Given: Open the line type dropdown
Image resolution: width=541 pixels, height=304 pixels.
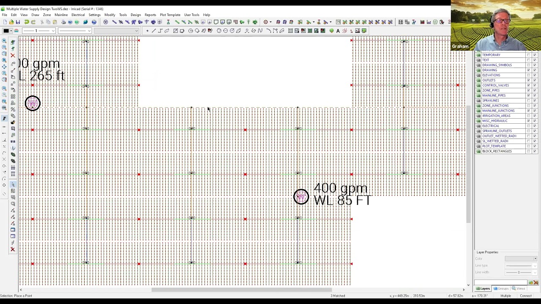Looking at the screenshot, I should coord(75,31).
